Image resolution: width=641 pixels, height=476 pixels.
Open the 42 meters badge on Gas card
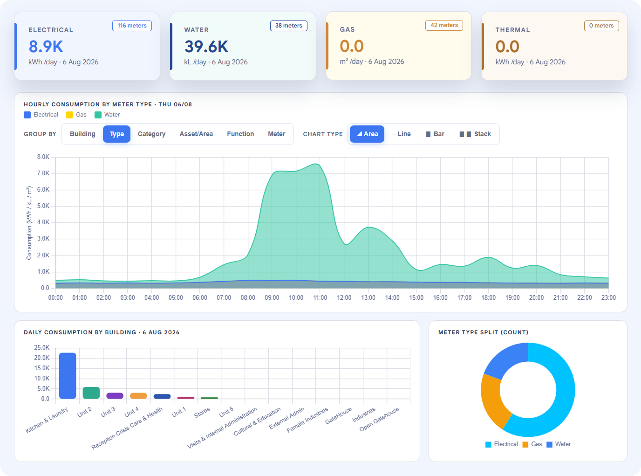click(444, 25)
